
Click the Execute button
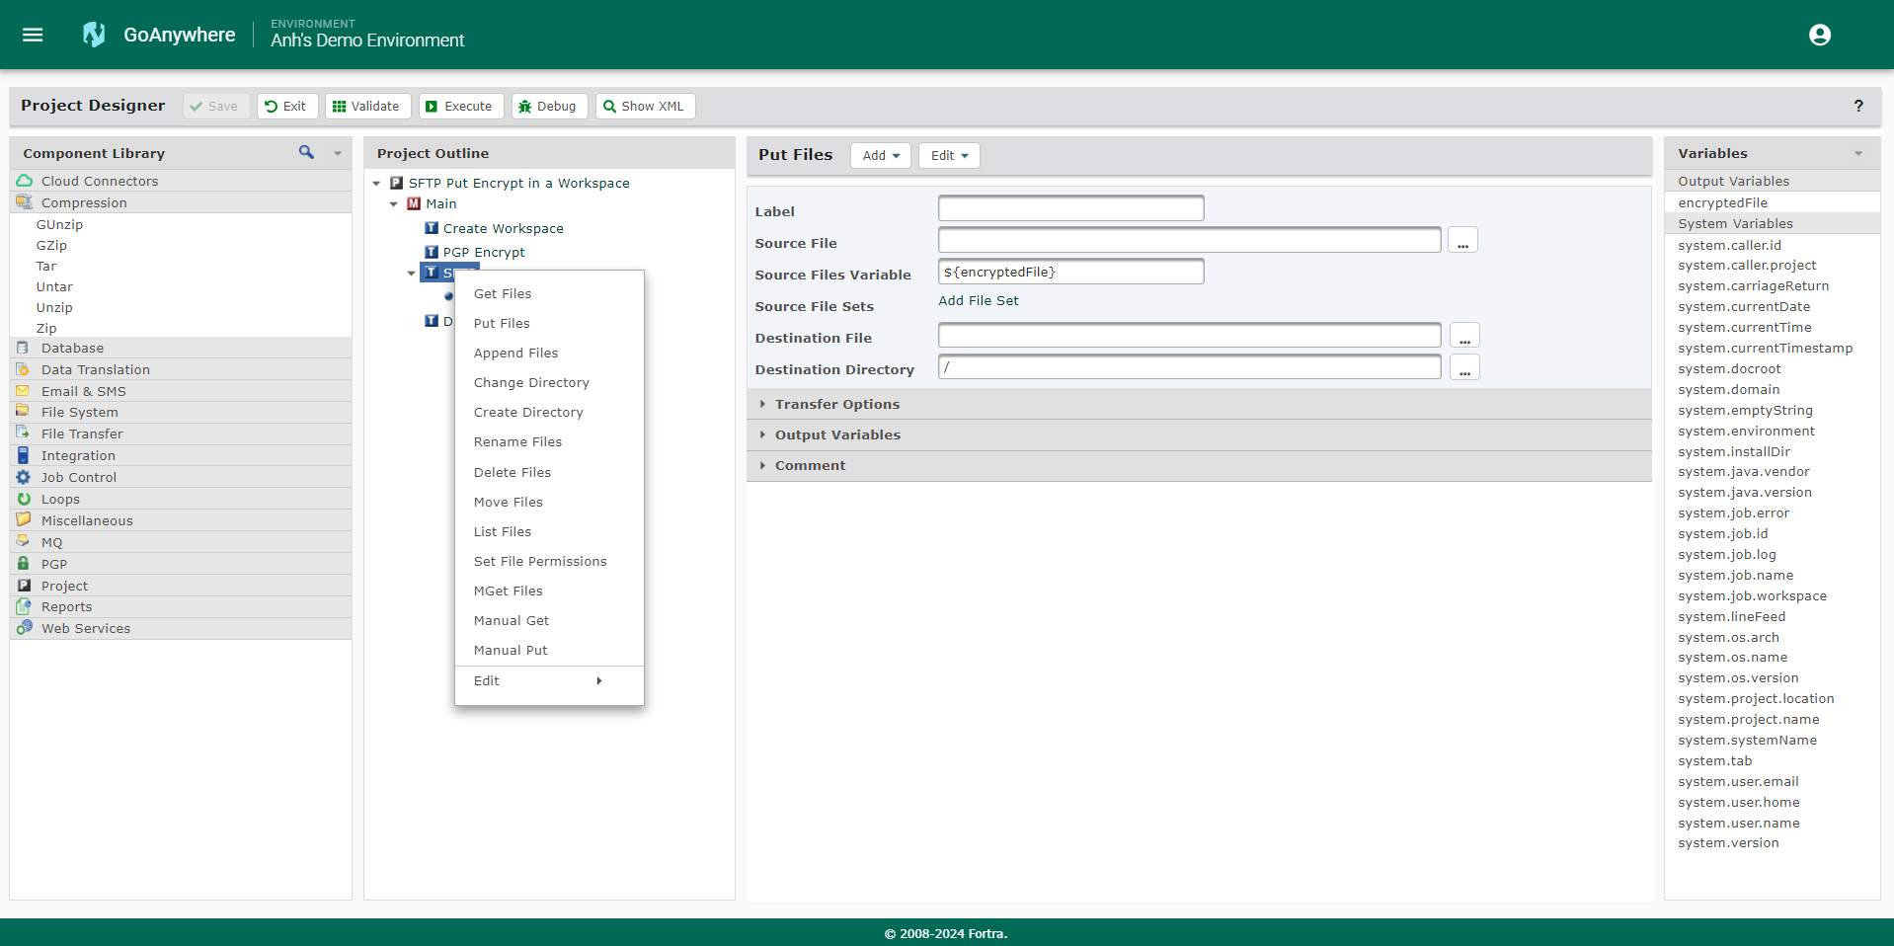460,106
